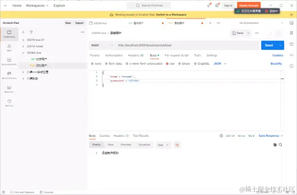Switch to the Tests tab
The image size is (297, 195).
click(198, 55)
